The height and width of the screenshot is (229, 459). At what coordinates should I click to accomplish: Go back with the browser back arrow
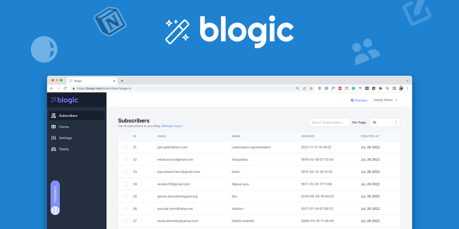(52, 88)
